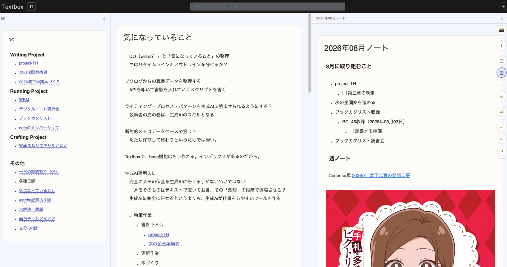Click the camera snapshot icon
This screenshot has height=267, width=507.
(501, 30)
